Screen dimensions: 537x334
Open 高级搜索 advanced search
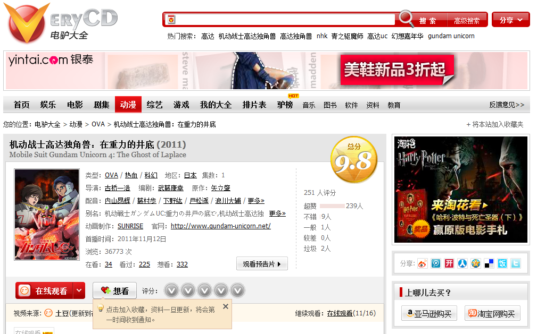tap(467, 21)
